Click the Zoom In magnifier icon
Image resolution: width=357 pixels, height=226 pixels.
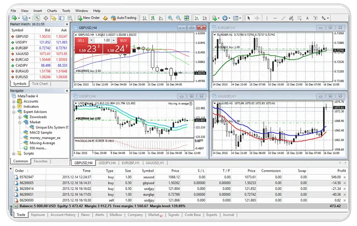coord(170,18)
